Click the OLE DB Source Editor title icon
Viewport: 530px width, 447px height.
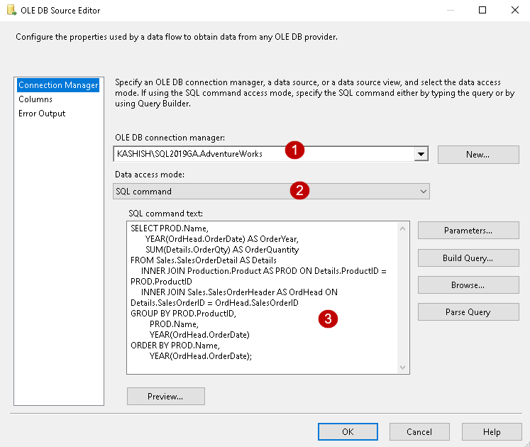click(x=11, y=11)
